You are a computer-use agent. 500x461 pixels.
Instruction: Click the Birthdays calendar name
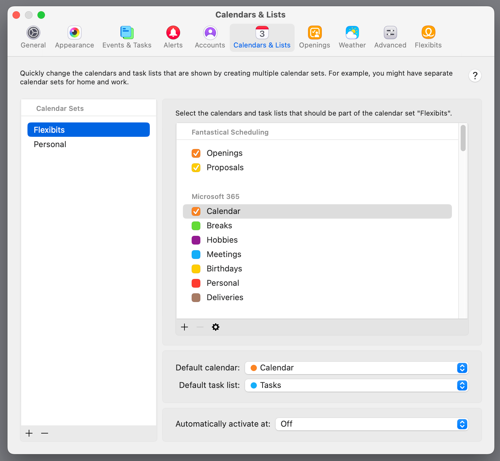coord(224,269)
